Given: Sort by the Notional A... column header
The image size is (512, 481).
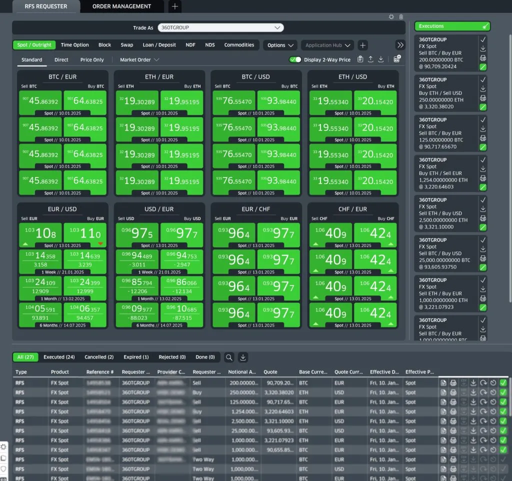Looking at the screenshot, I should 242,372.
